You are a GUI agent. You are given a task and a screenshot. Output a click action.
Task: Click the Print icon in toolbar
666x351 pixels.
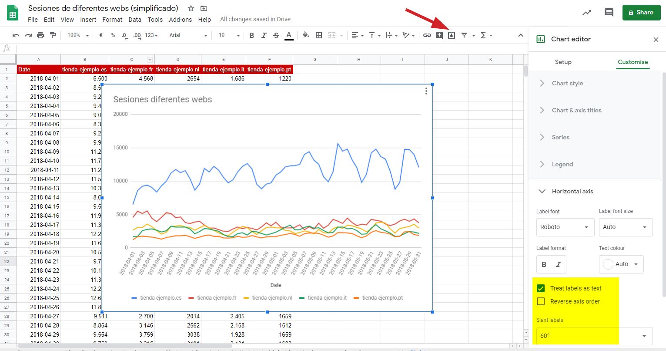pyautogui.click(x=40, y=35)
